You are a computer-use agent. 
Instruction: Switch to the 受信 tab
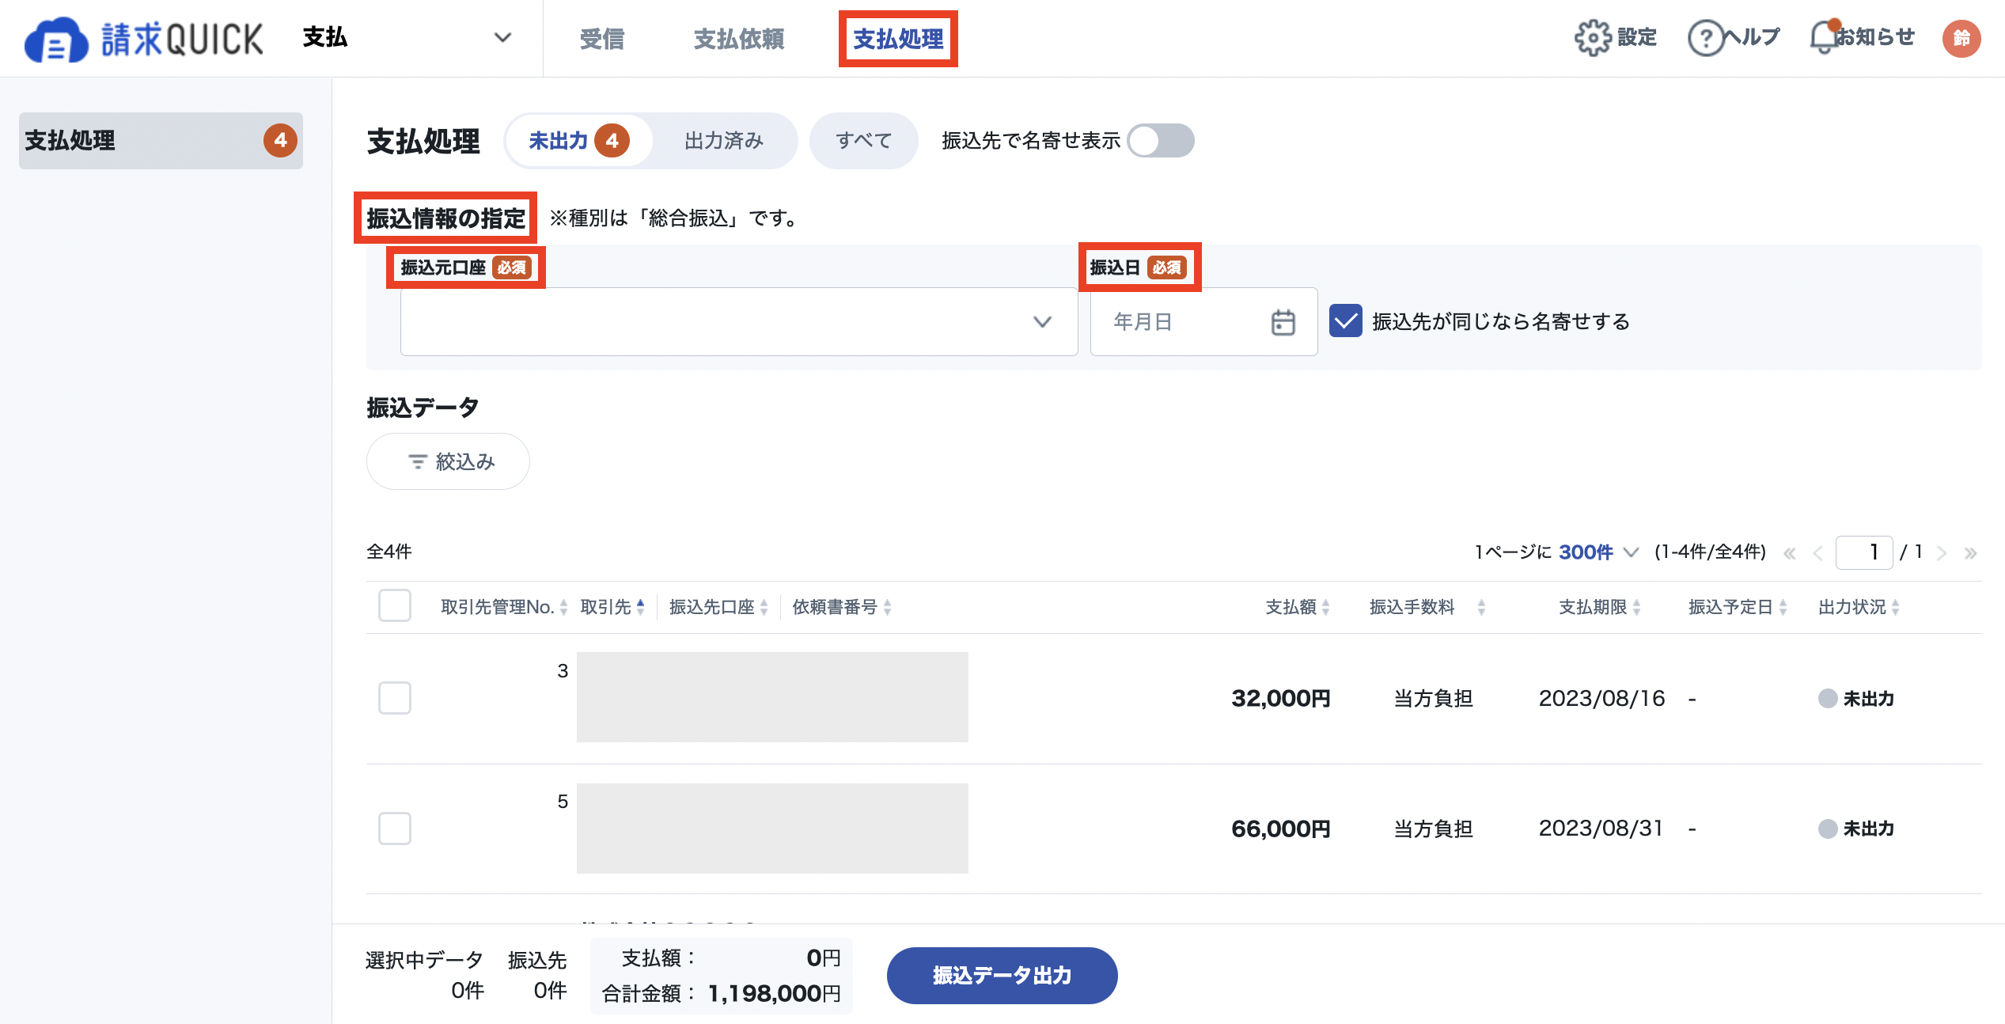(602, 38)
